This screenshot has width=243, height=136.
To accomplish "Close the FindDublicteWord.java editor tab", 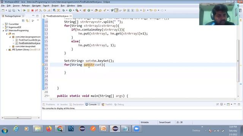I will (x=71, y=16).
